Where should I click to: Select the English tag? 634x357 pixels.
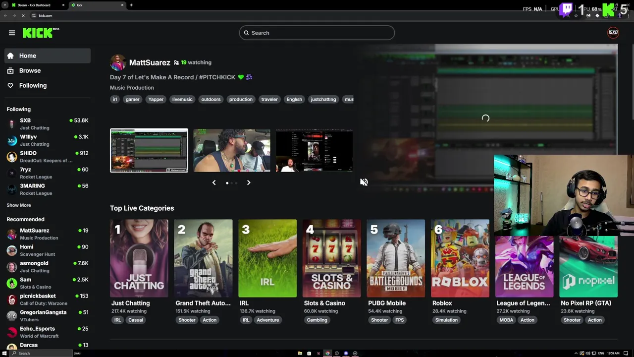tap(294, 99)
